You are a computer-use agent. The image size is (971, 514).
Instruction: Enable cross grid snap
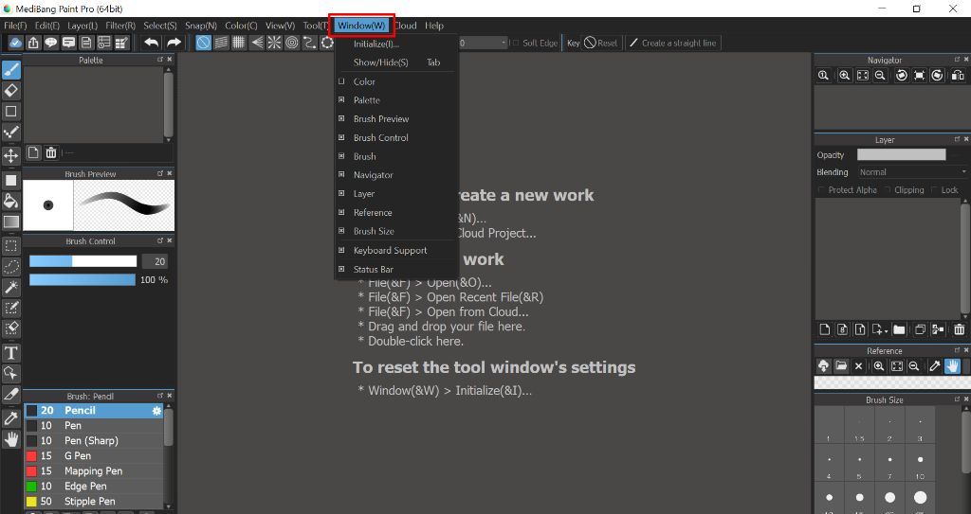click(x=238, y=43)
